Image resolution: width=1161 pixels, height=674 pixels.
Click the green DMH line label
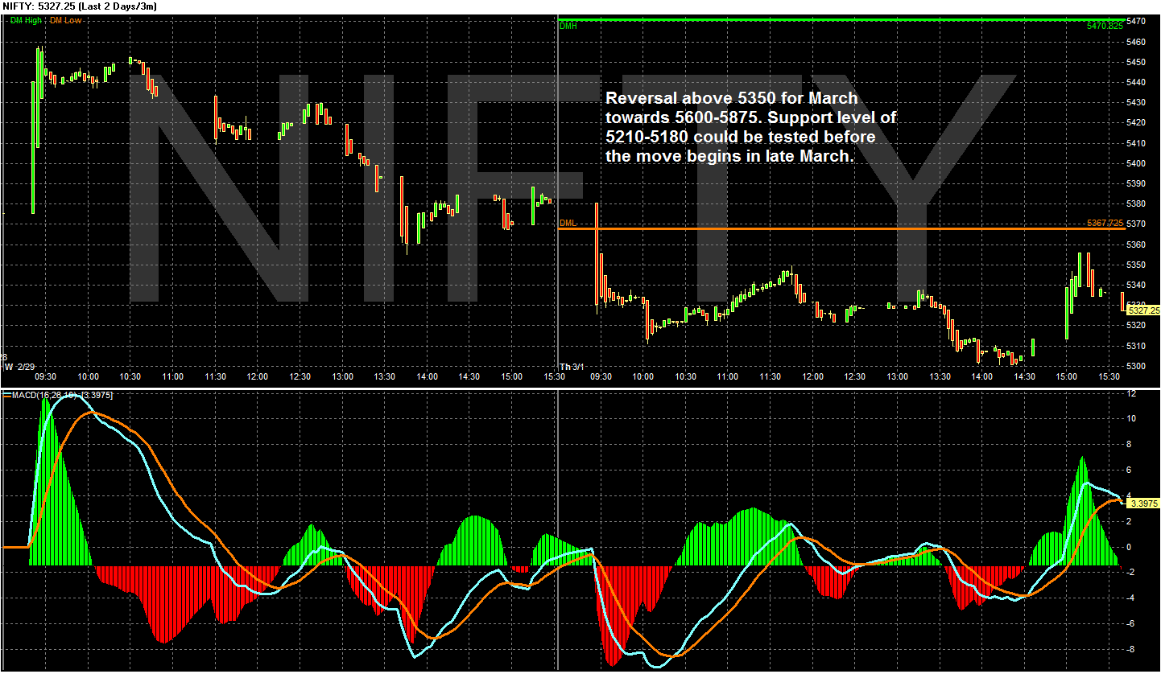[568, 27]
